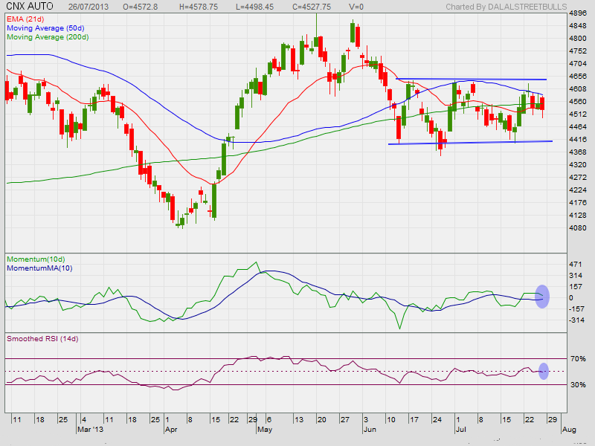Click the Apr month label

171,430
